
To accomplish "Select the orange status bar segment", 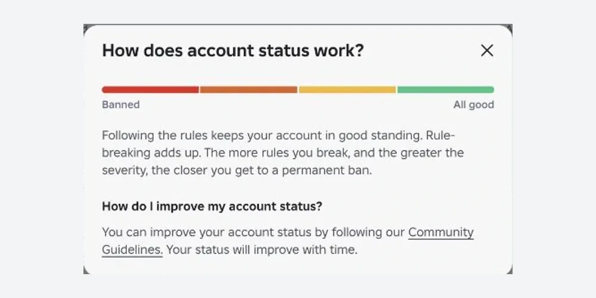I will (249, 90).
